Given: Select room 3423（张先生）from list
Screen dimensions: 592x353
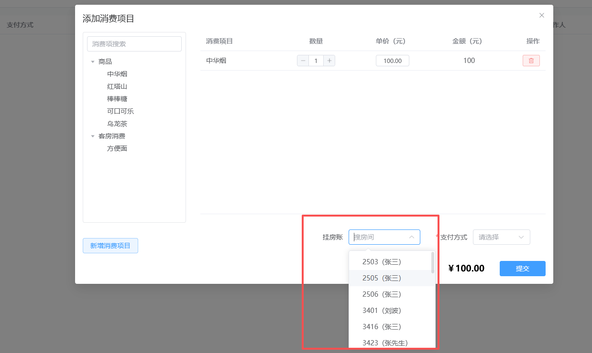Looking at the screenshot, I should (x=392, y=343).
